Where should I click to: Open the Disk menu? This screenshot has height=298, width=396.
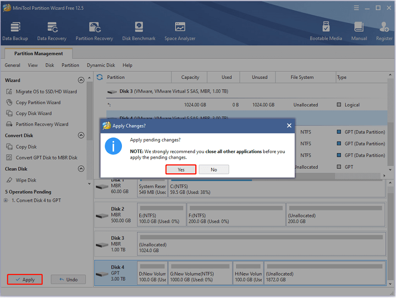point(50,66)
